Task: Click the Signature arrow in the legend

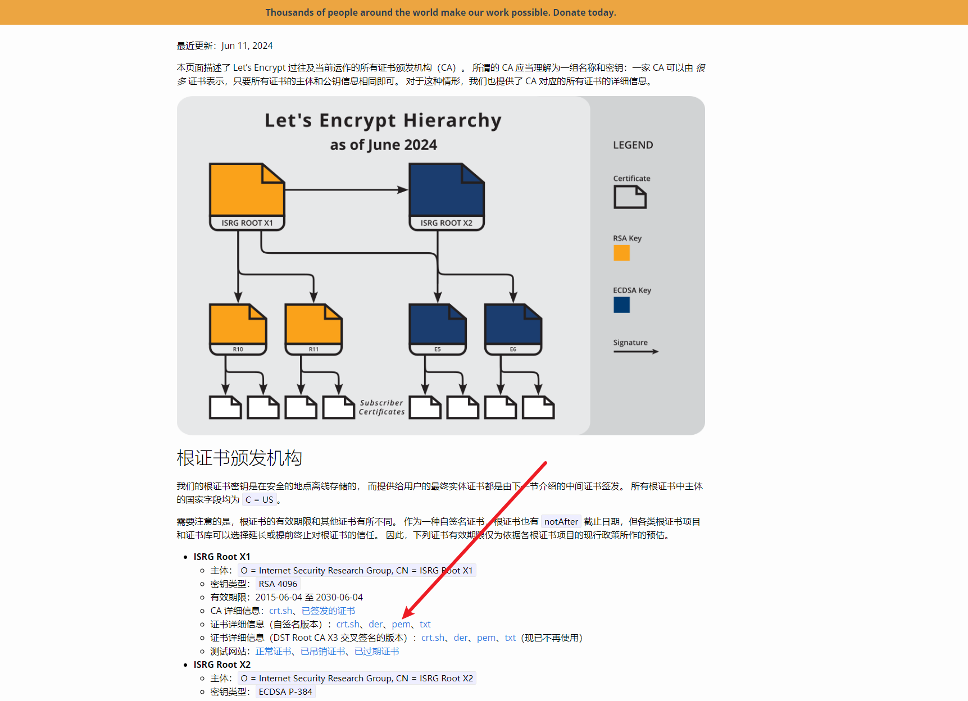Action: 635,350
